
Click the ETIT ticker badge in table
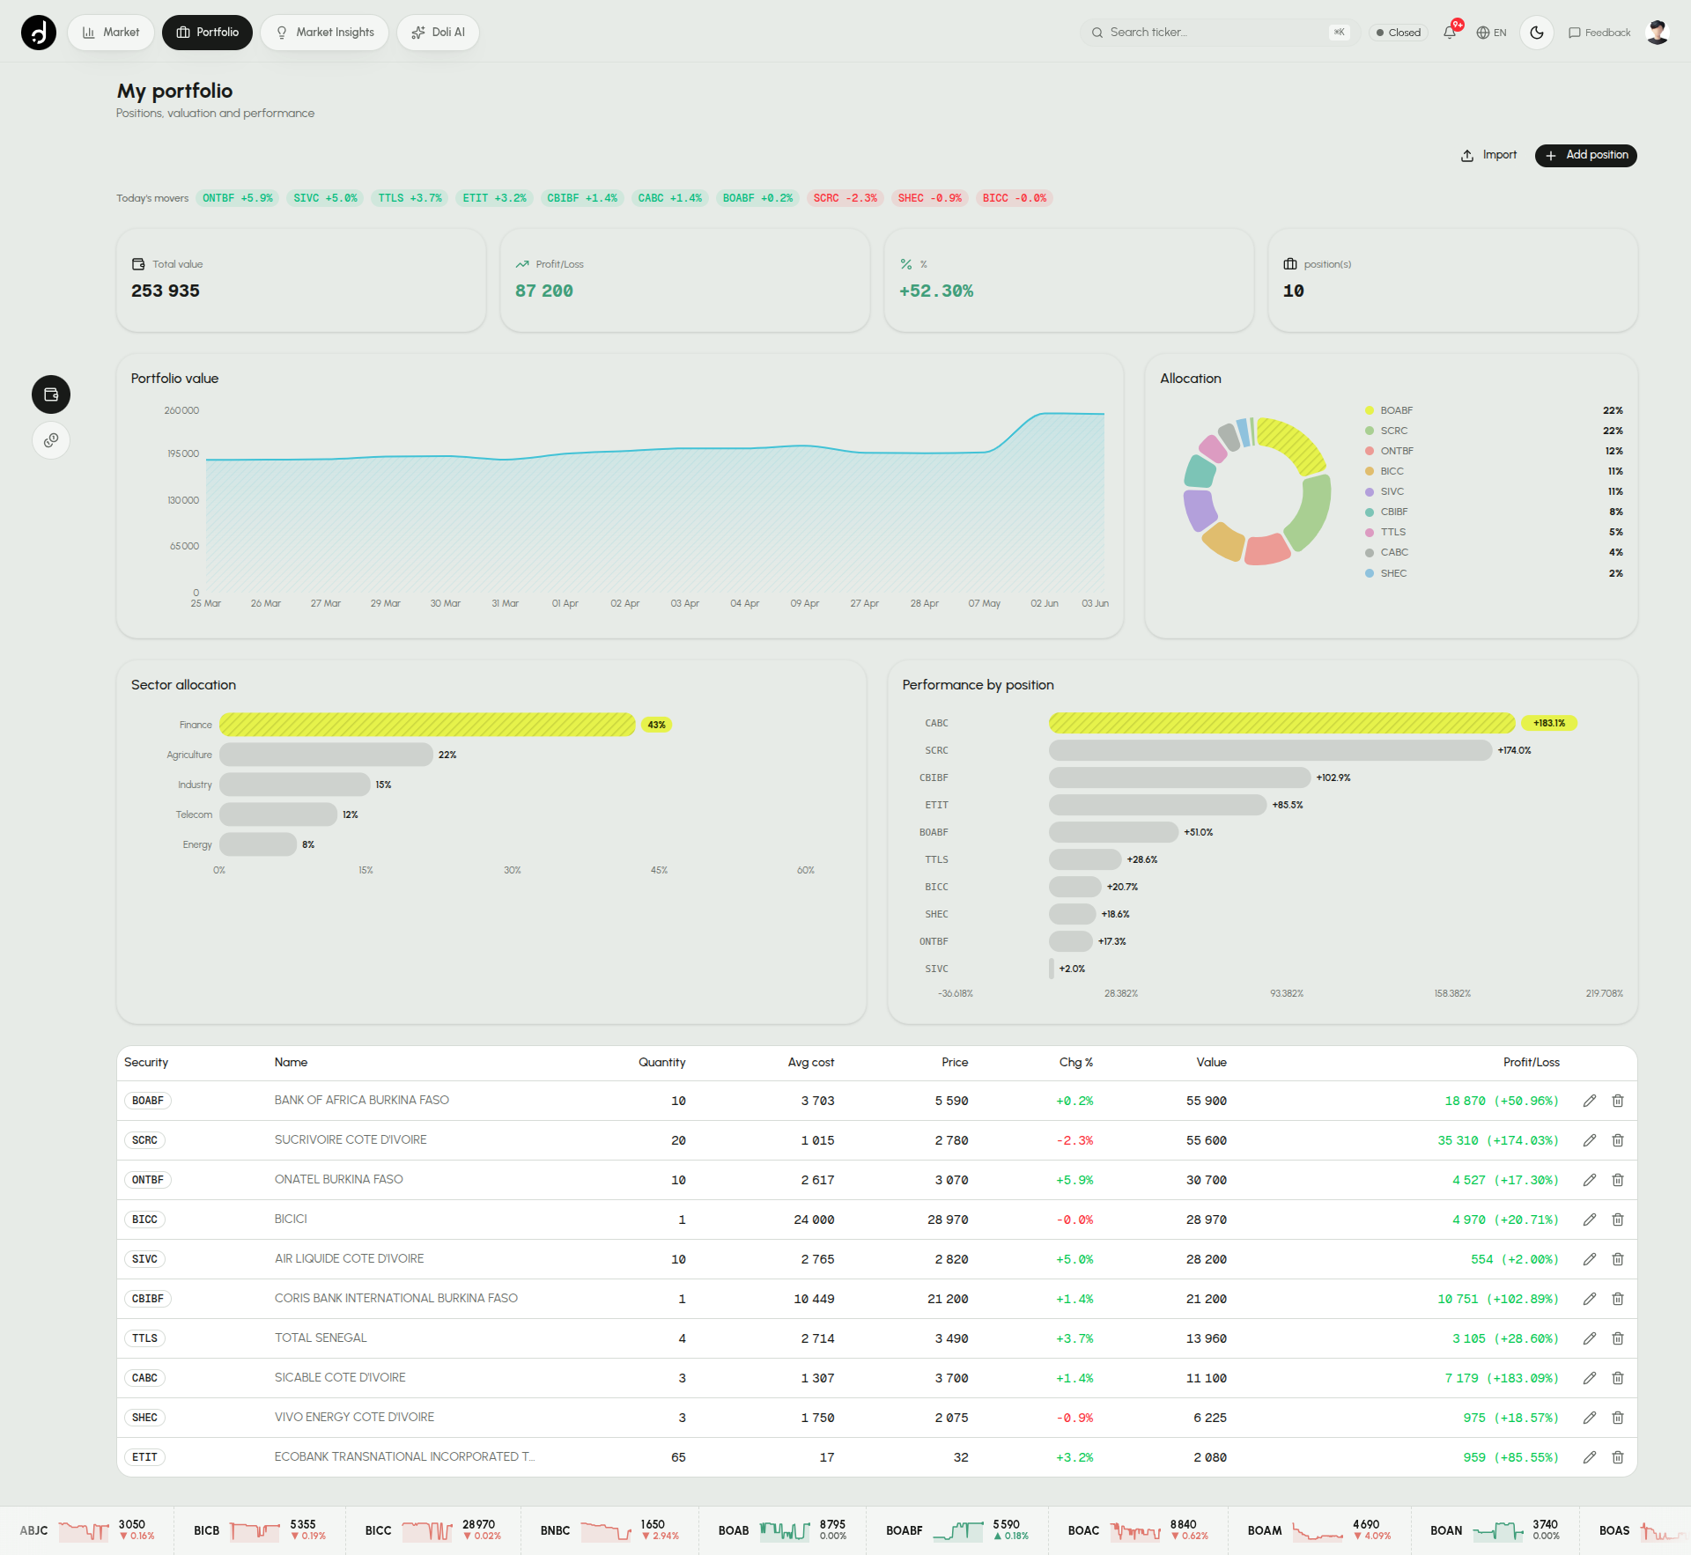point(144,1457)
